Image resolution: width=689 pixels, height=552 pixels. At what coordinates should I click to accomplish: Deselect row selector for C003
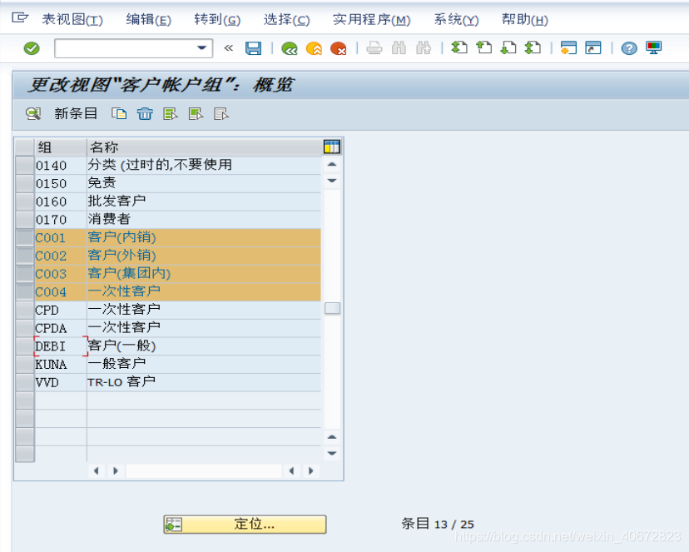click(x=25, y=273)
